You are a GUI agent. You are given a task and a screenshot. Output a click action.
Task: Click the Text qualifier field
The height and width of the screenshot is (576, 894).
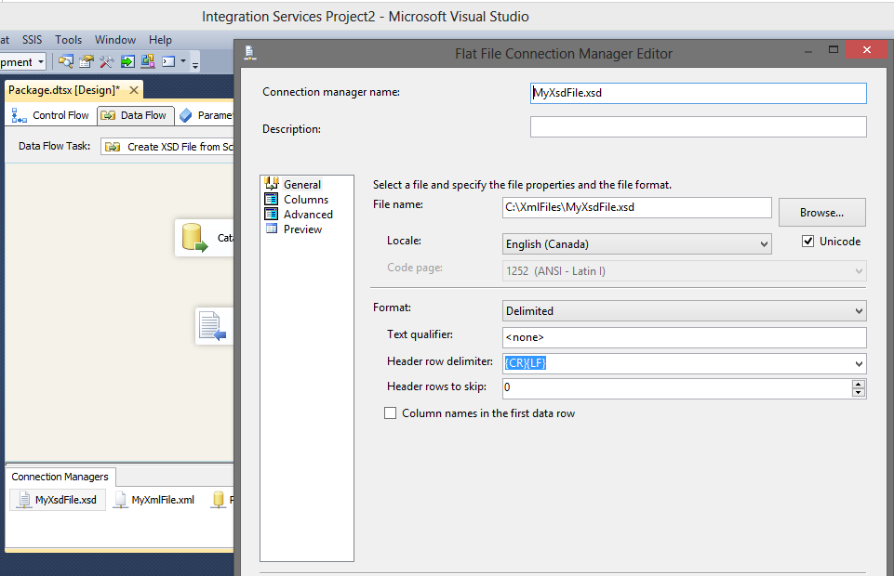click(684, 337)
